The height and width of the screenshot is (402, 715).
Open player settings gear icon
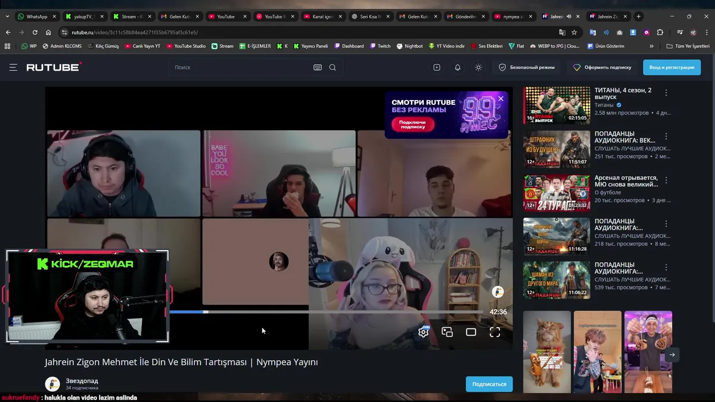coord(423,332)
